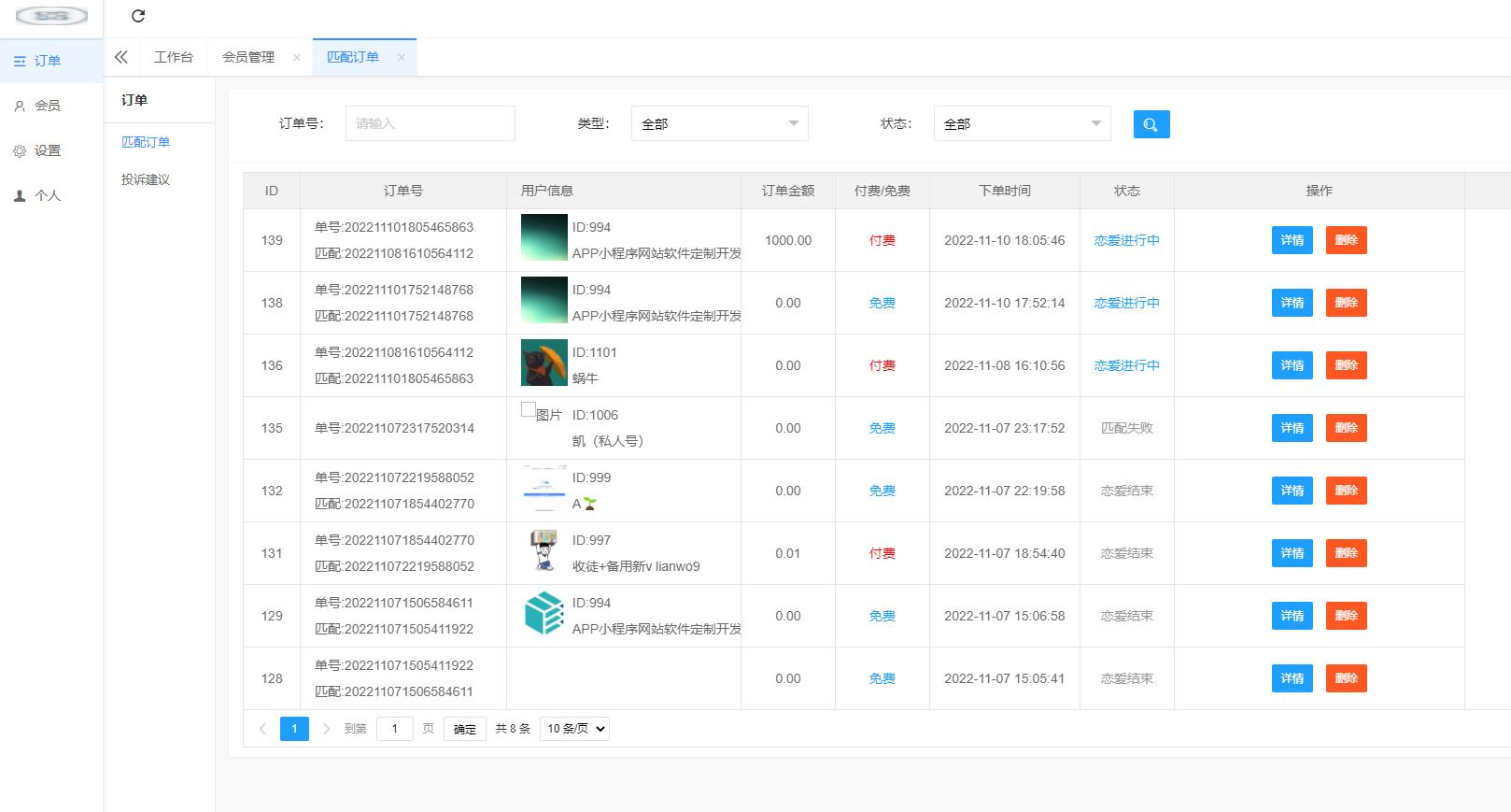Image resolution: width=1511 pixels, height=812 pixels.
Task: Collapse sidebar with double-chevron icon
Action: click(121, 57)
